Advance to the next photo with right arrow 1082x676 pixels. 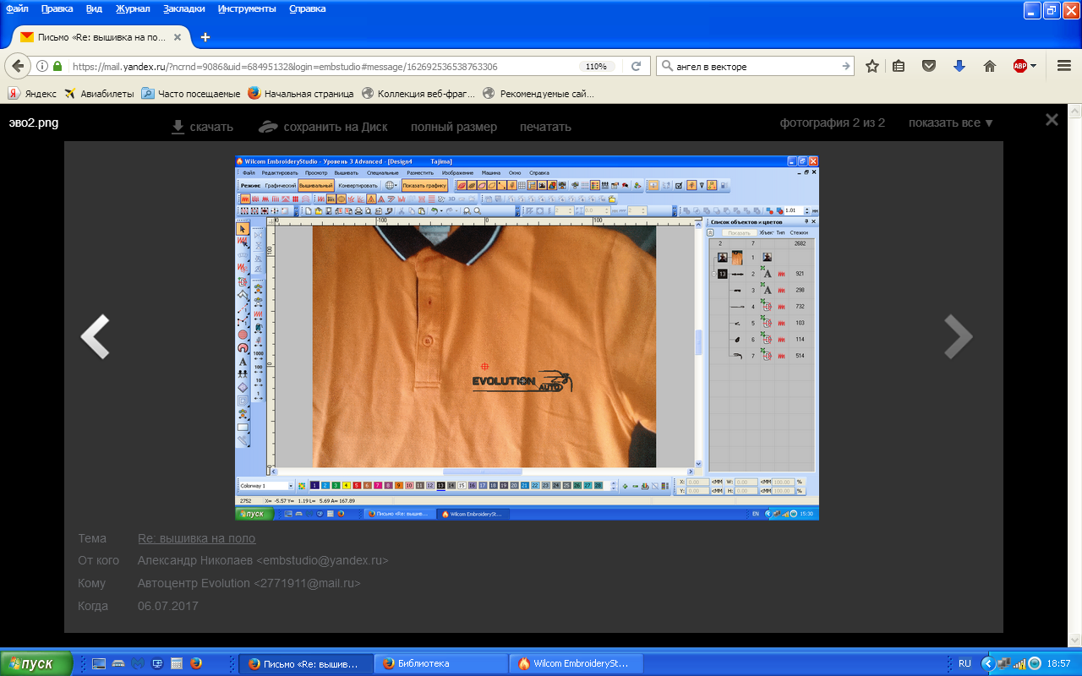tap(958, 336)
